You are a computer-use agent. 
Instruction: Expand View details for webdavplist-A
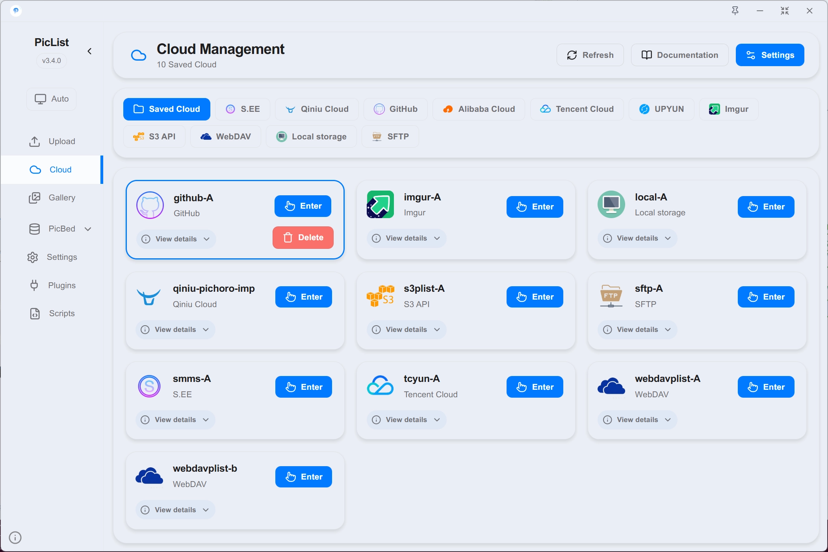click(637, 420)
